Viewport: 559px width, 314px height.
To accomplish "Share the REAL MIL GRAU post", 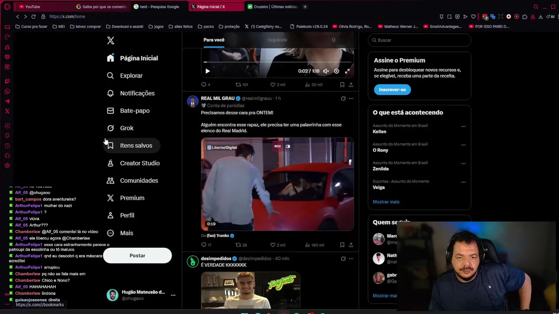I will coord(351,245).
